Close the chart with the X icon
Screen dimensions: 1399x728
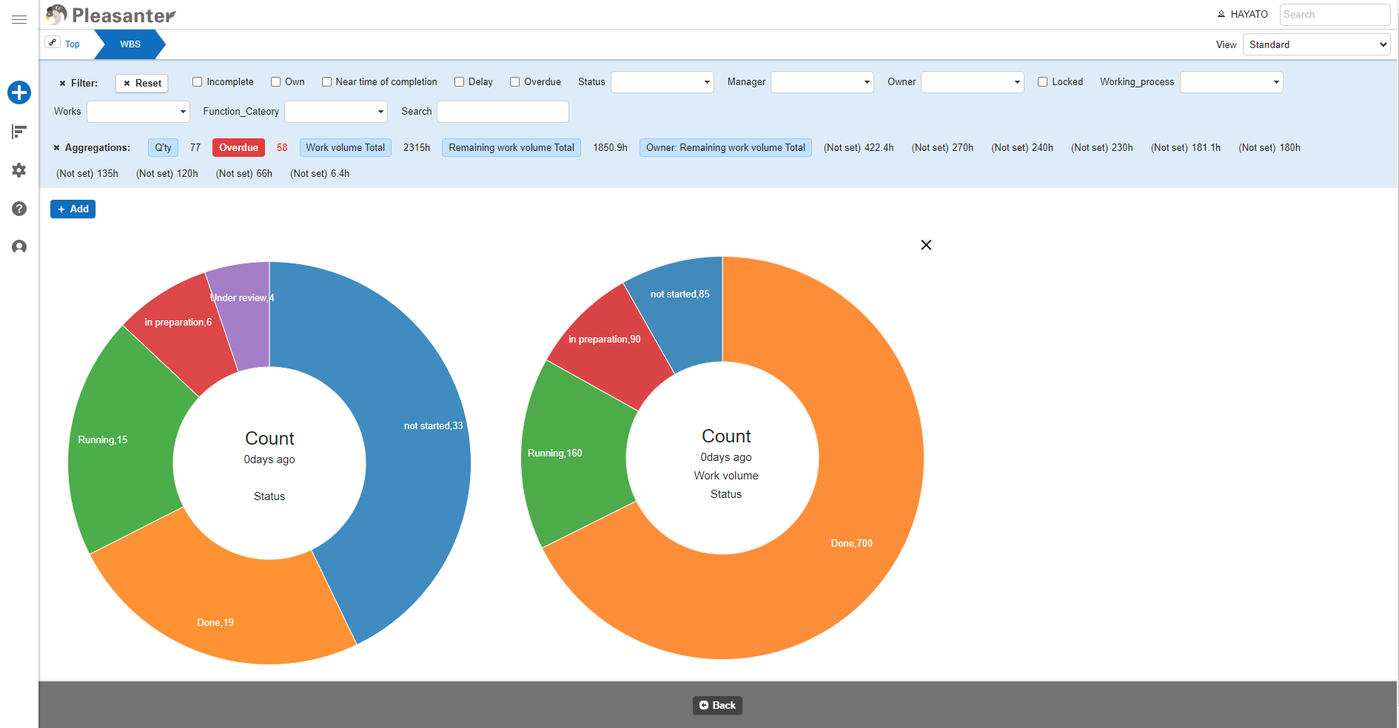point(926,245)
